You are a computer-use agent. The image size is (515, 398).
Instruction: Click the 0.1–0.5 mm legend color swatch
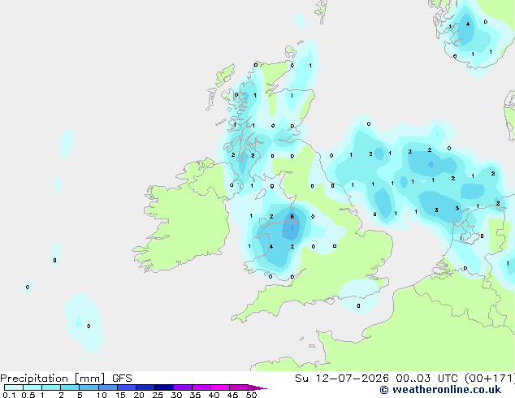[x=14, y=387]
